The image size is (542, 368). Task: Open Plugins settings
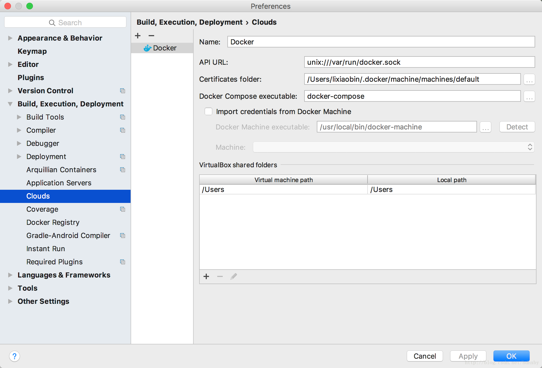pos(31,78)
